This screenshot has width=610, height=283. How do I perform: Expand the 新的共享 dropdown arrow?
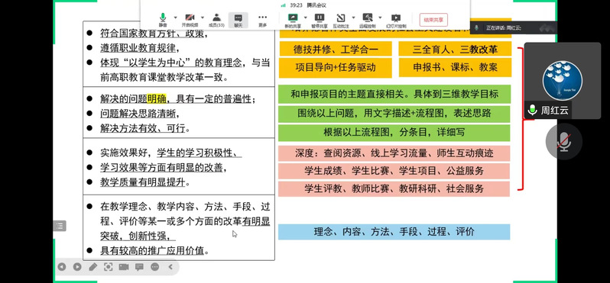coord(306,18)
